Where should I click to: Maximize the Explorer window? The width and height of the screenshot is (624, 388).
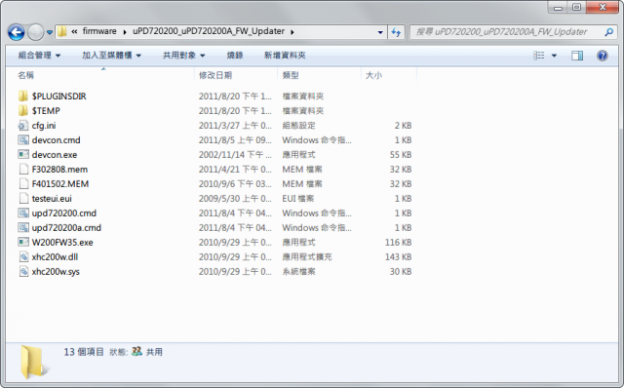pos(576,7)
